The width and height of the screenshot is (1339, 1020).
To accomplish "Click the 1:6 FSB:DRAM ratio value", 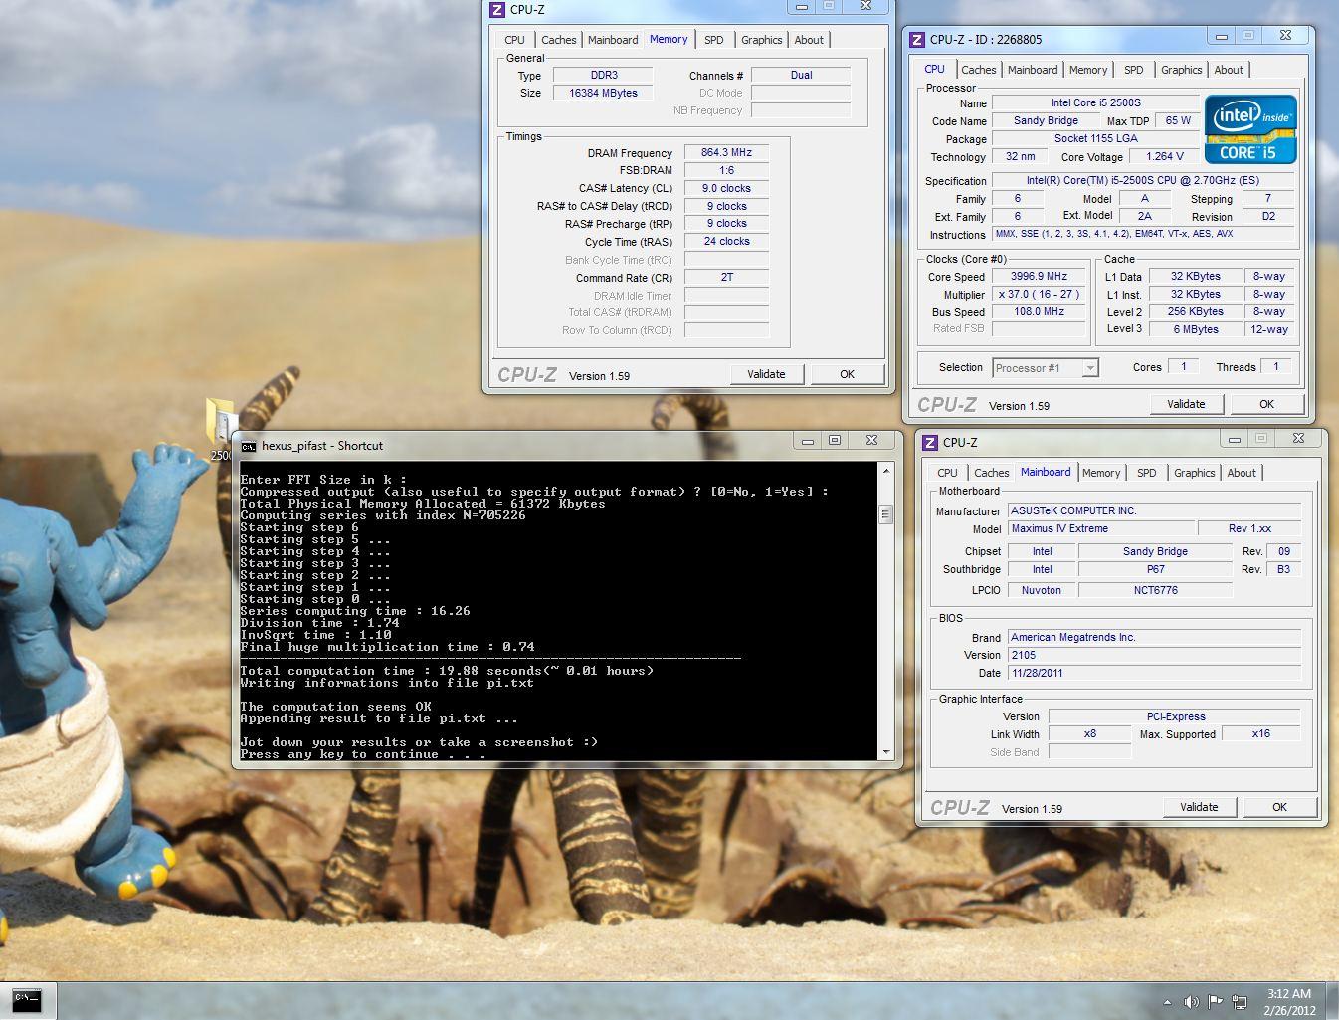I will click(726, 170).
